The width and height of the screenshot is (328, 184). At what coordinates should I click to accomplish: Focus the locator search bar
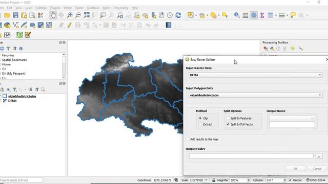point(22,180)
